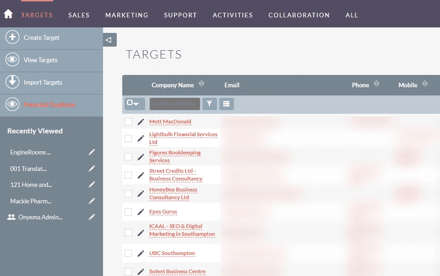Open recently viewed EngineRooms item

click(31, 152)
